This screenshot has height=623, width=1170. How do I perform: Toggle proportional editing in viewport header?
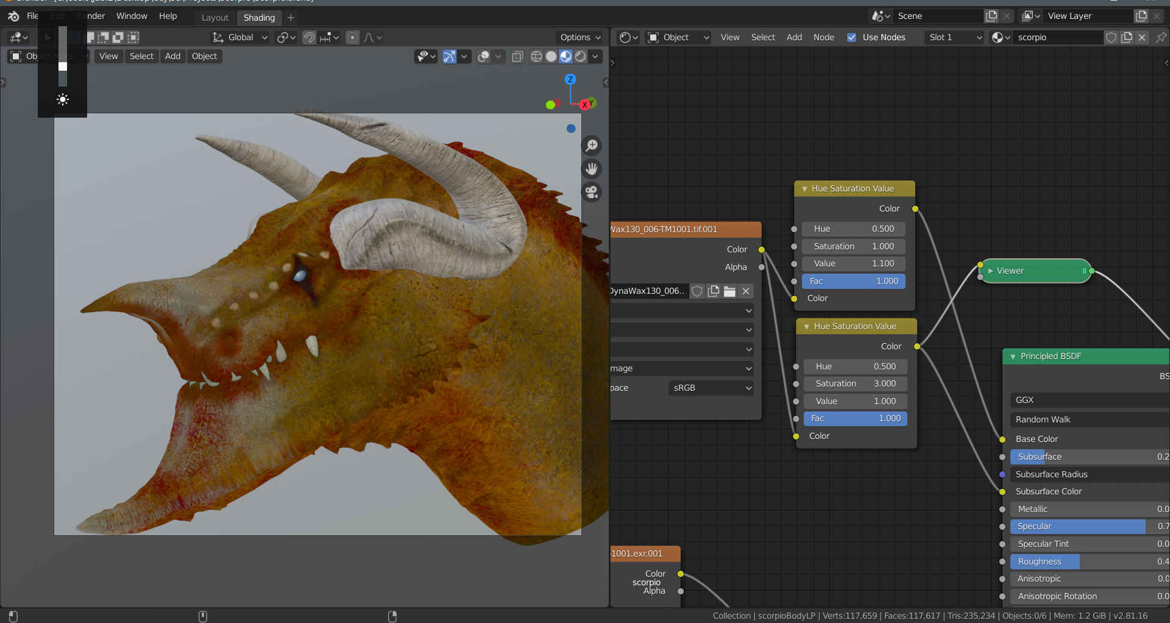pos(352,38)
